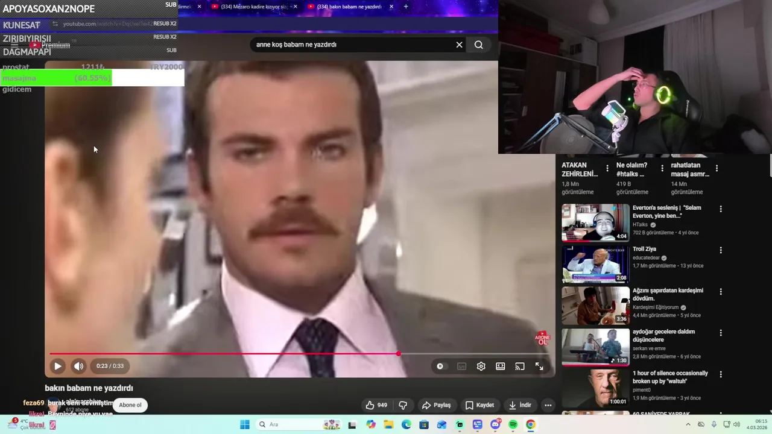Screen dimensions: 772x434
Task: Switch to the Mezarcı kadire kızıyor tab
Action: tap(250, 7)
